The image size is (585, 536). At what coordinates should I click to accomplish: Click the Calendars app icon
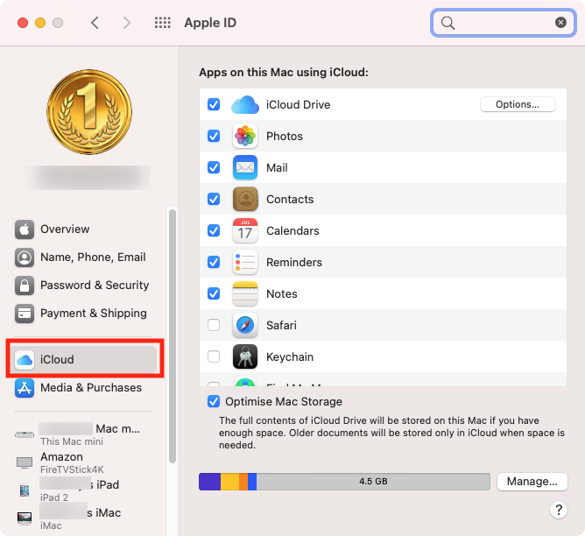coord(244,230)
